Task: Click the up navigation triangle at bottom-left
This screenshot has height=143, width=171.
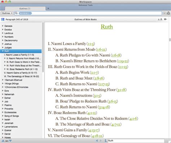Action: [x=3, y=141]
